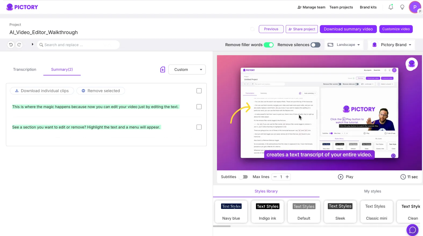Select the Navy blue text style
The width and height of the screenshot is (423, 236).
231,212
